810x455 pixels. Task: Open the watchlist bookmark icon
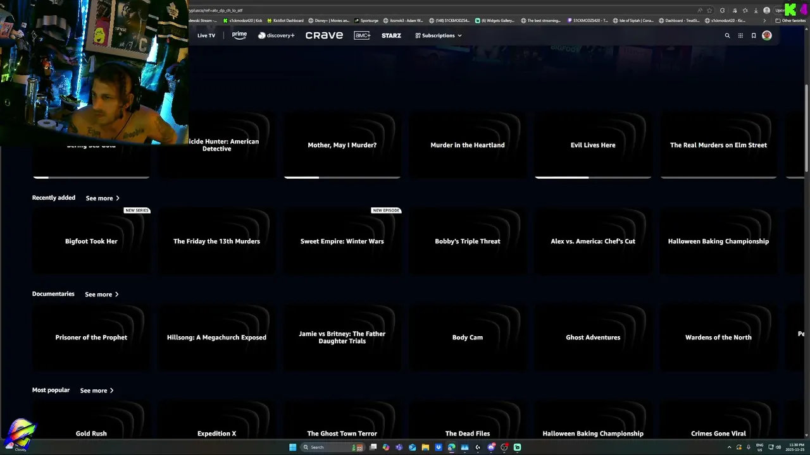[754, 35]
